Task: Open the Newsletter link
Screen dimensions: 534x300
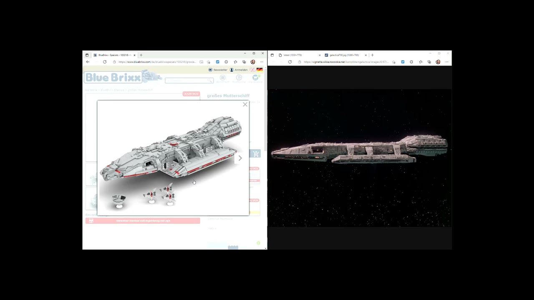Action: tap(218, 70)
